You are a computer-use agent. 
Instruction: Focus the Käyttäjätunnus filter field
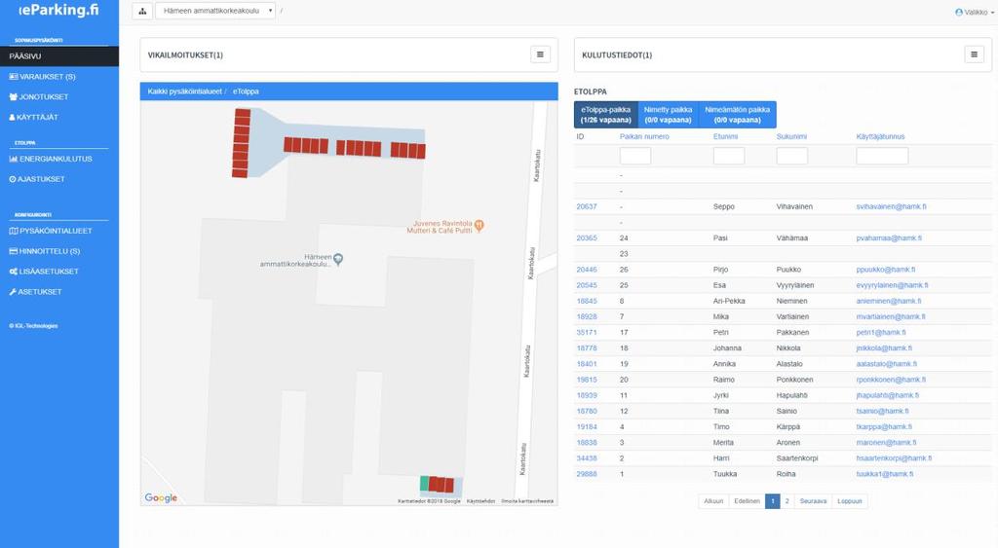[882, 156]
